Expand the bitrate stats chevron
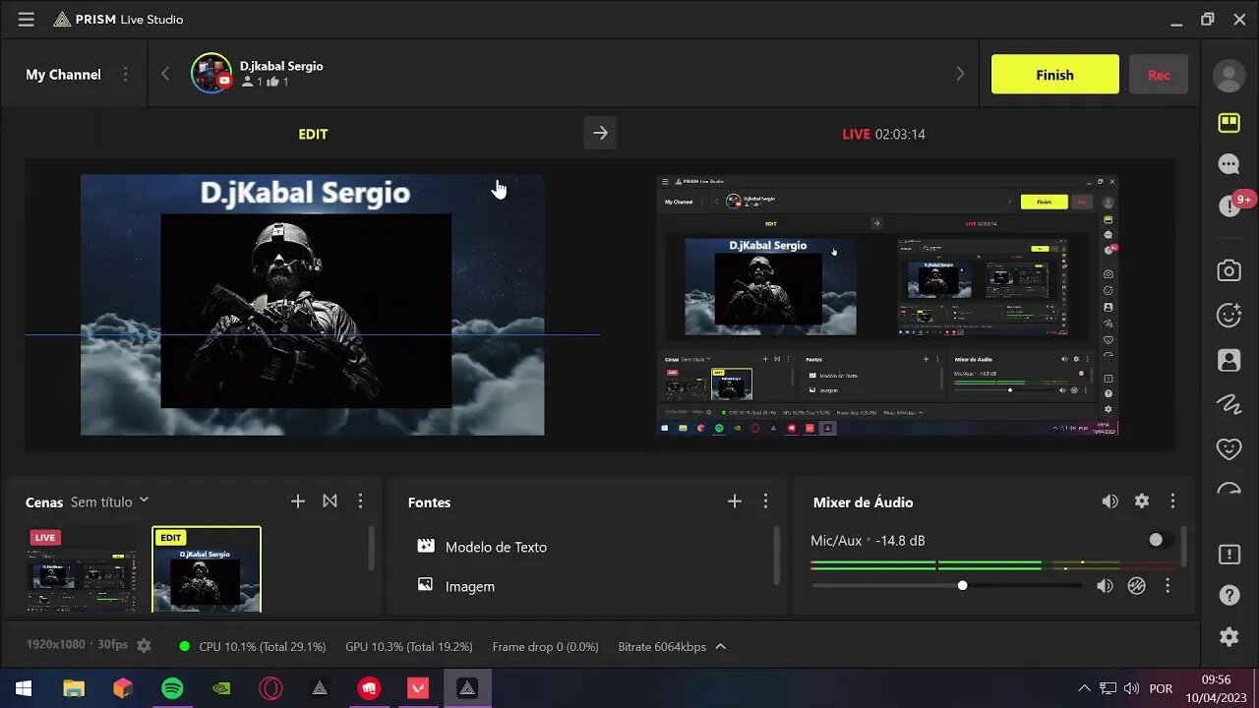This screenshot has height=708, width=1259. [x=721, y=646]
